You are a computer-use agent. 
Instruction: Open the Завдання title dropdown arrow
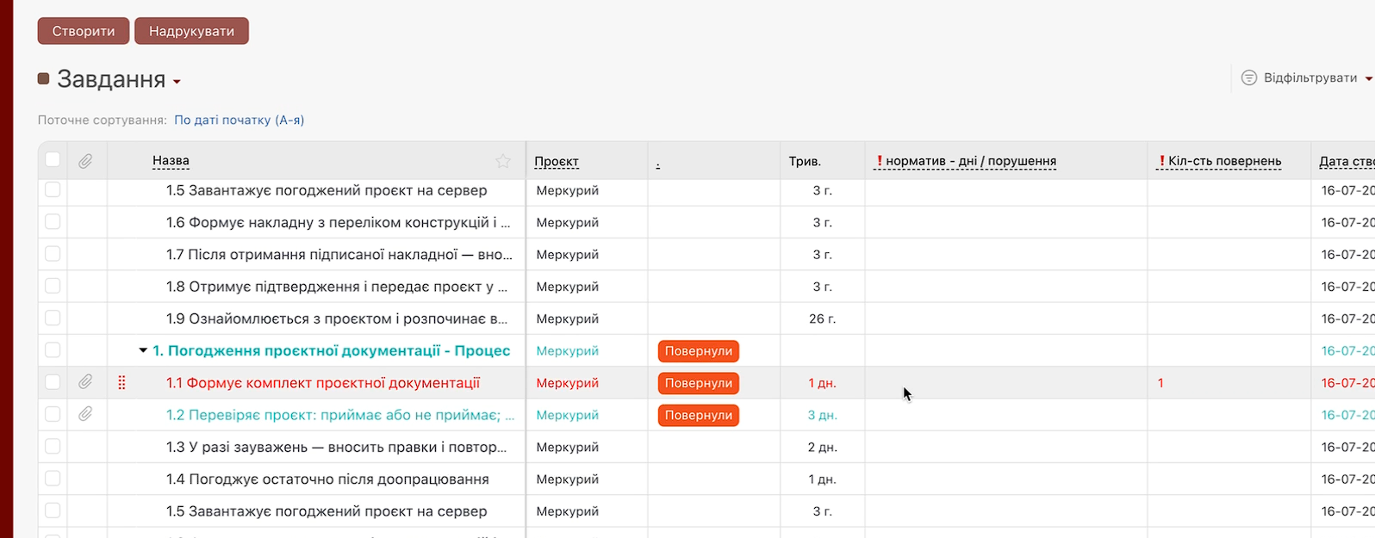pyautogui.click(x=177, y=82)
